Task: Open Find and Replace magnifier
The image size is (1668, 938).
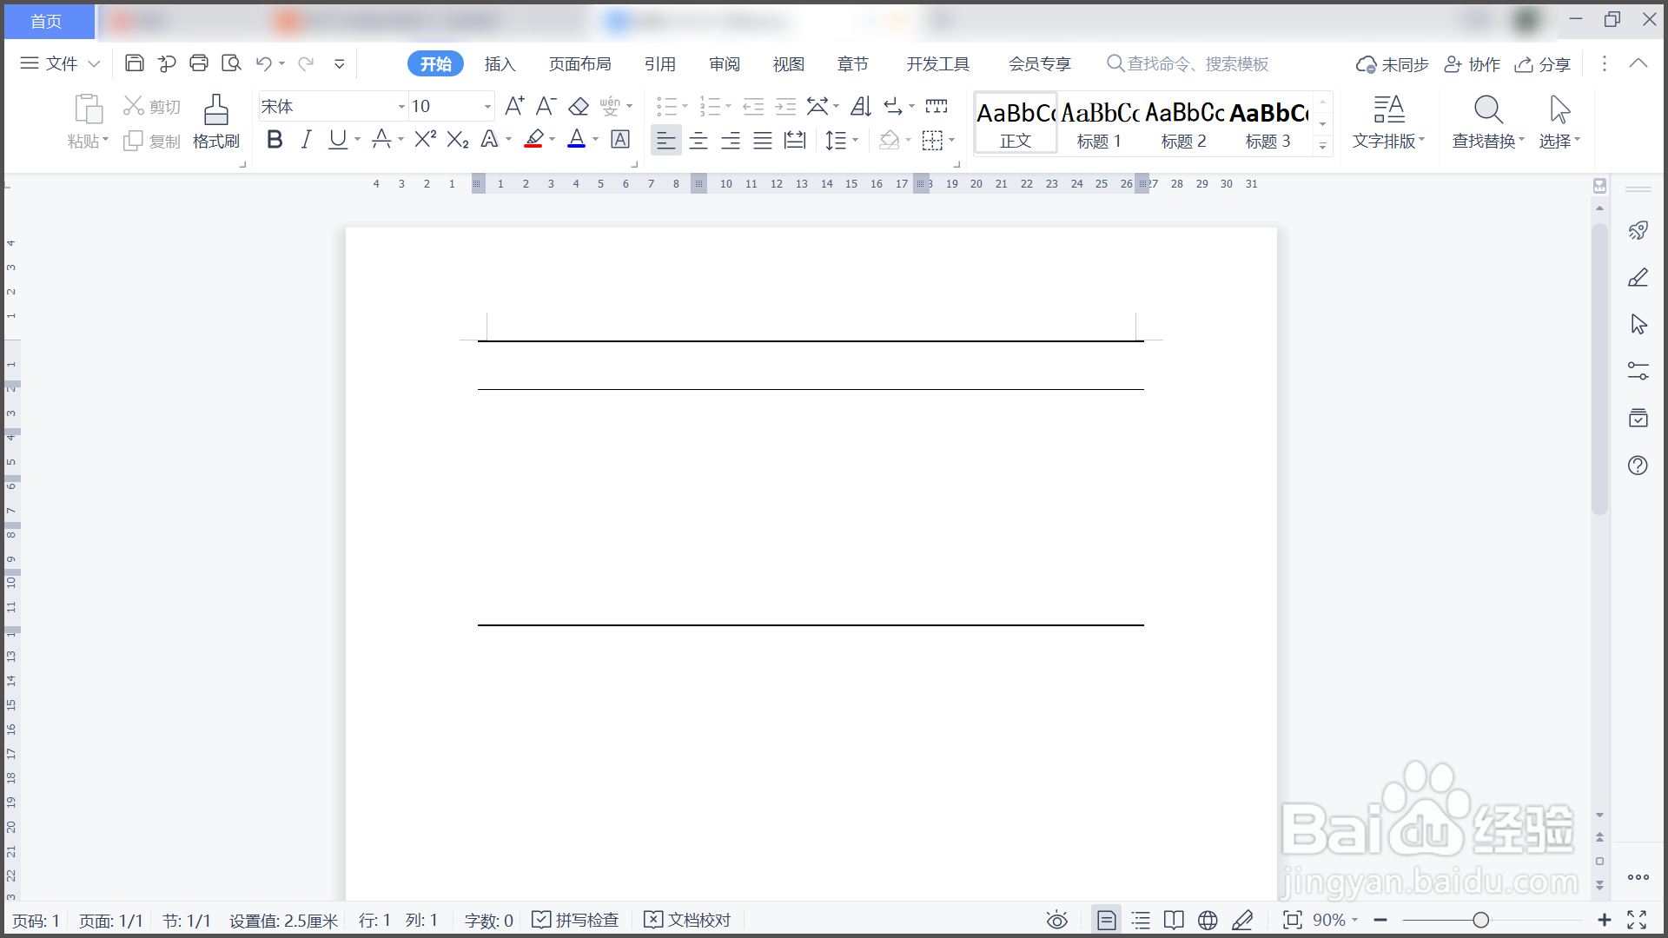Action: coord(1488,109)
